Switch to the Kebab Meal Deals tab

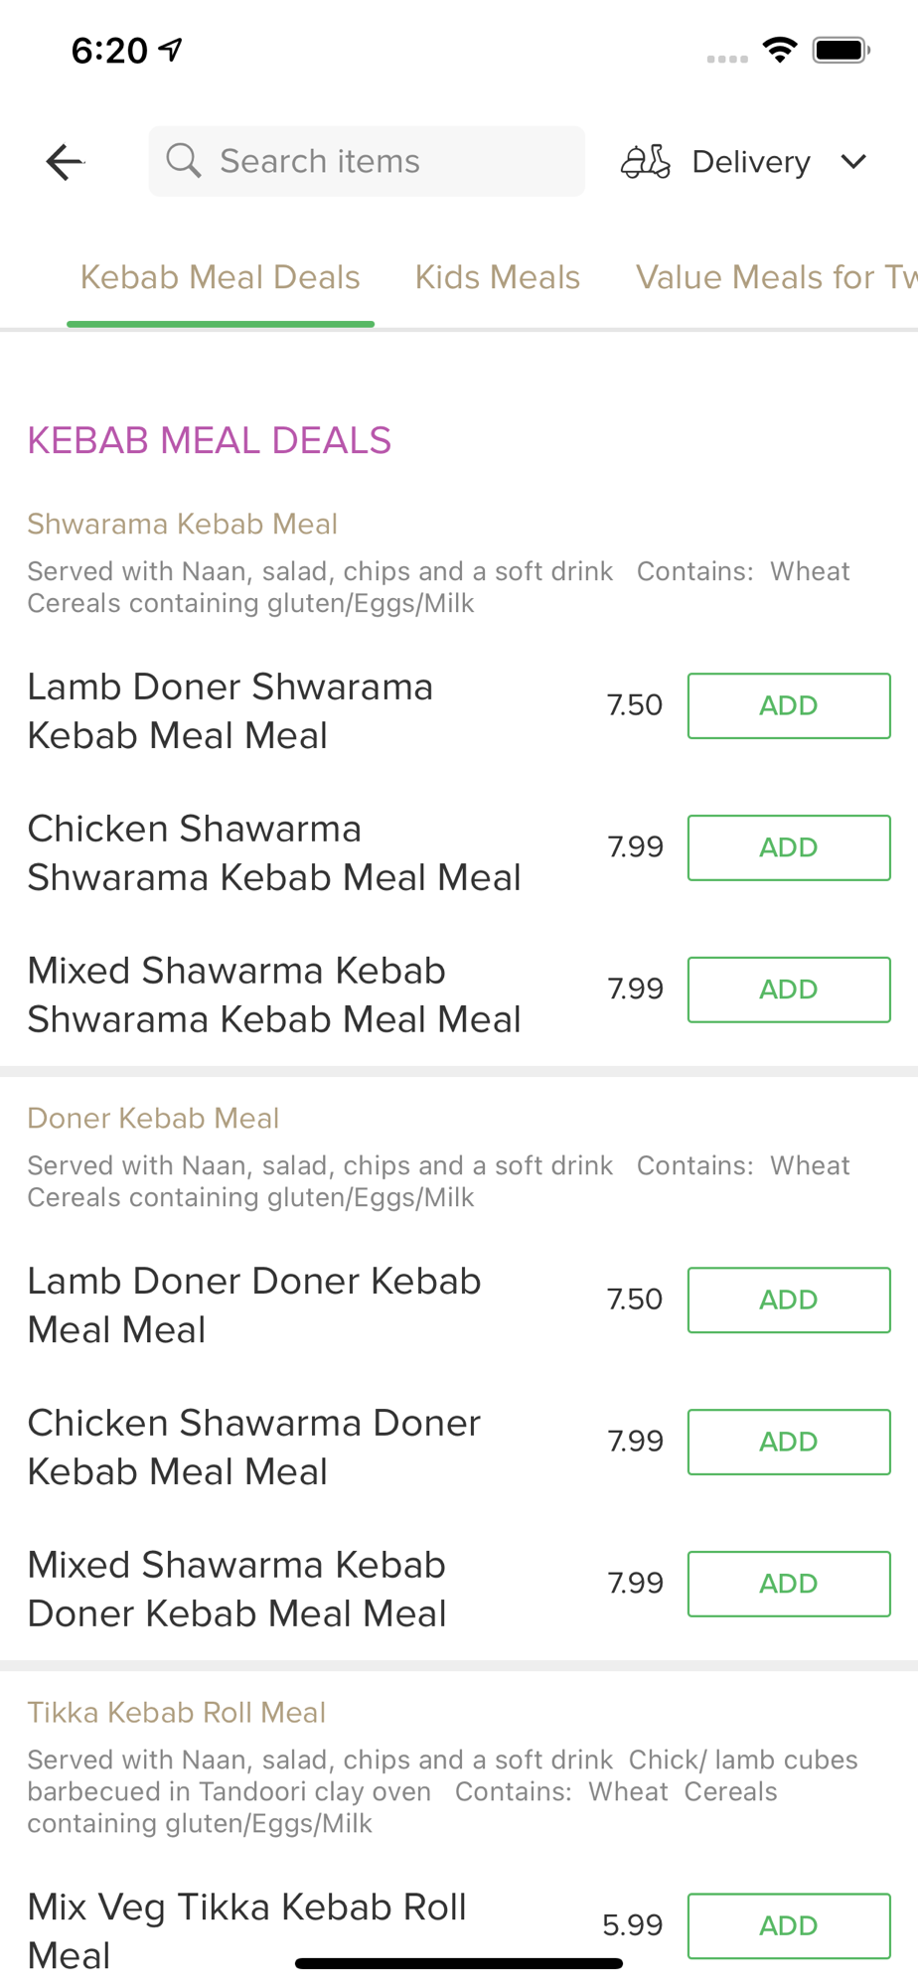point(220,277)
